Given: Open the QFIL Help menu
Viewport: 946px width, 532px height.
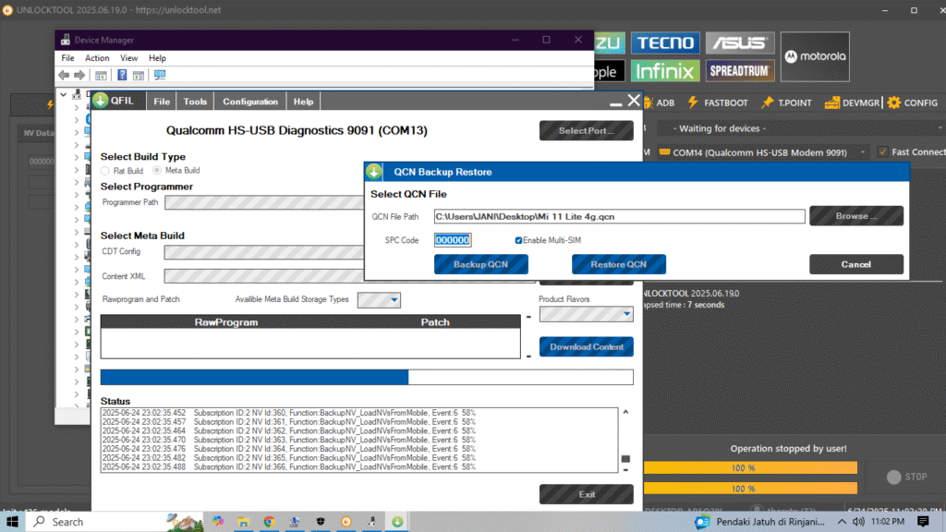Looking at the screenshot, I should coord(303,102).
